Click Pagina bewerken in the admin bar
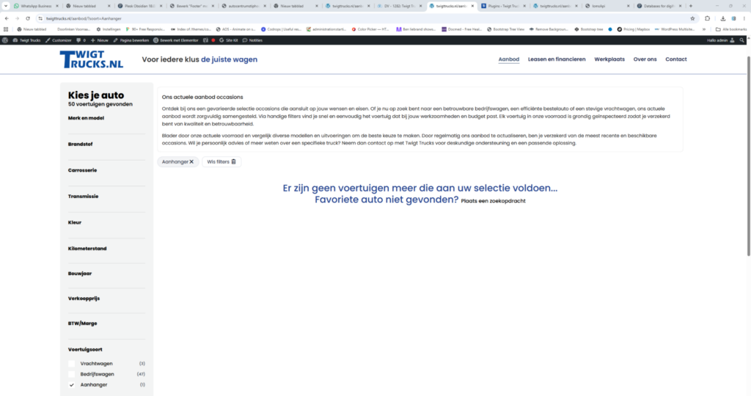Image resolution: width=751 pixels, height=396 pixels. (x=131, y=40)
